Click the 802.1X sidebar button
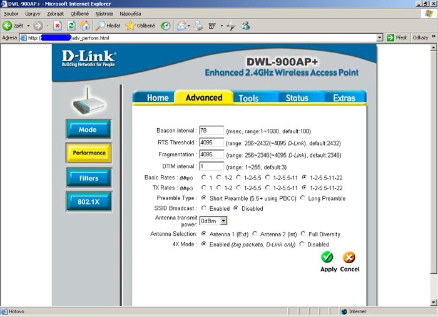Screen dimensions: 438x317 point(89,201)
